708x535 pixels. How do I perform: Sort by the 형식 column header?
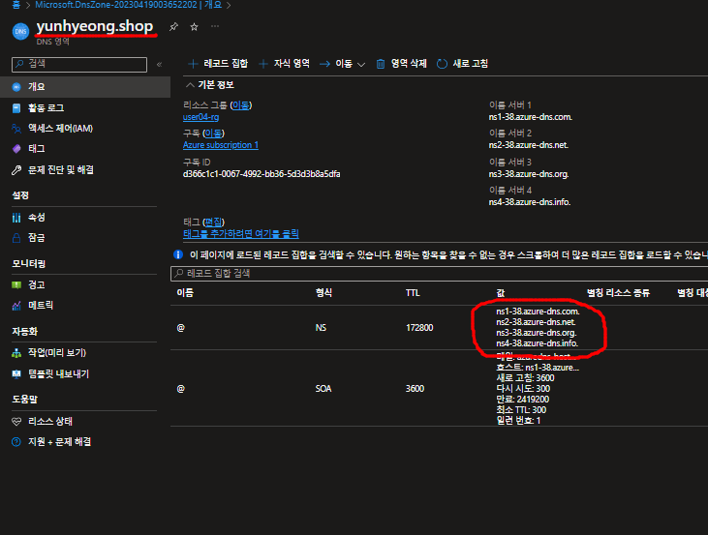coord(323,293)
